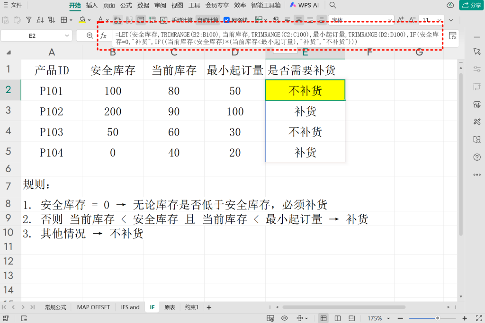
Task: Click the comment bubble toolbar icon
Action: pos(141,20)
